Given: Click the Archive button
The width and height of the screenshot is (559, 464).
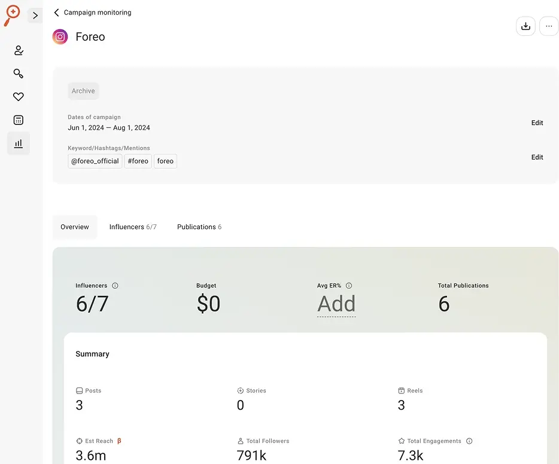Looking at the screenshot, I should click(x=83, y=90).
